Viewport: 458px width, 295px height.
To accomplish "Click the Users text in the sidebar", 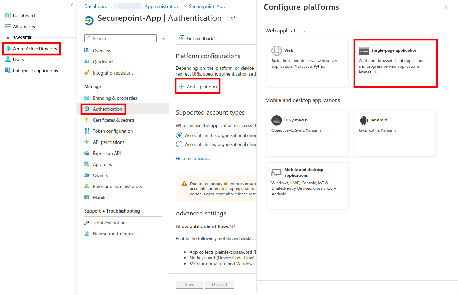I will [19, 60].
